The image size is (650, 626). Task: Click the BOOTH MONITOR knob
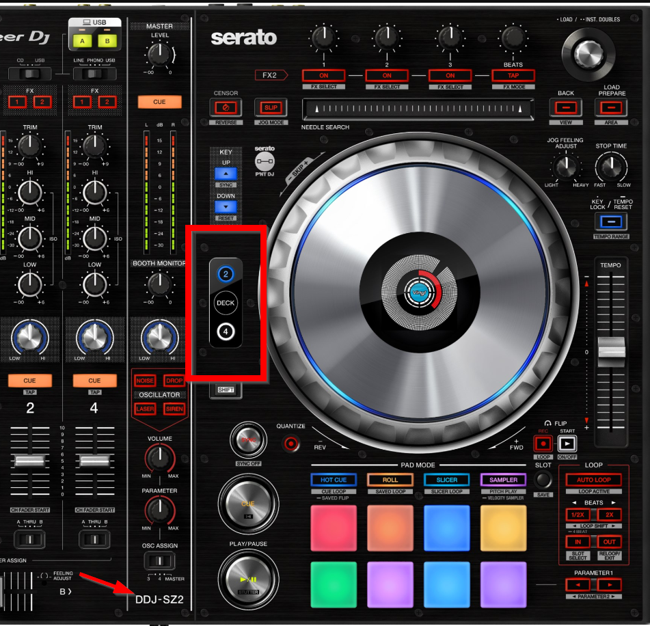click(160, 284)
